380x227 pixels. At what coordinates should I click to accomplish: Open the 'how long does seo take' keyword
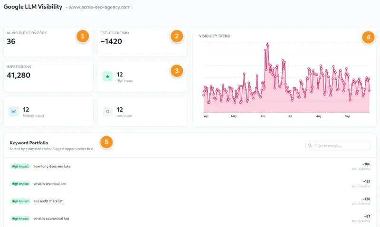(x=52, y=166)
